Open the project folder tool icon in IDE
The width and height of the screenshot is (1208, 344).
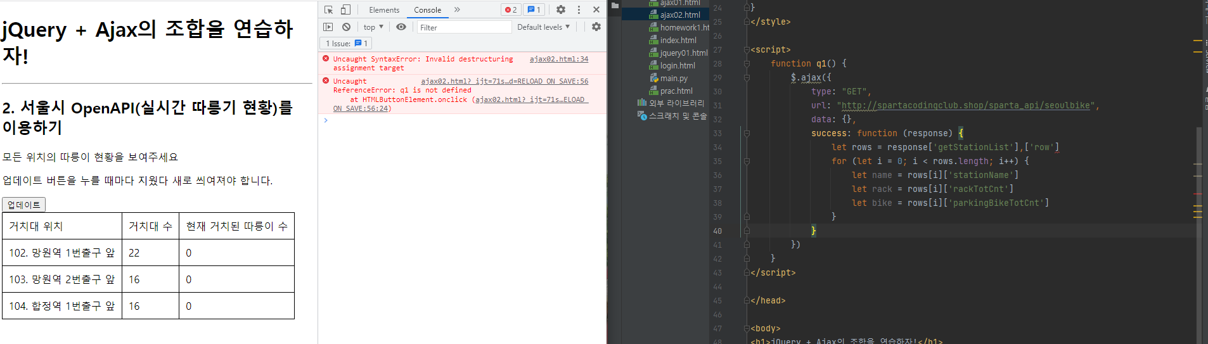coord(614,5)
